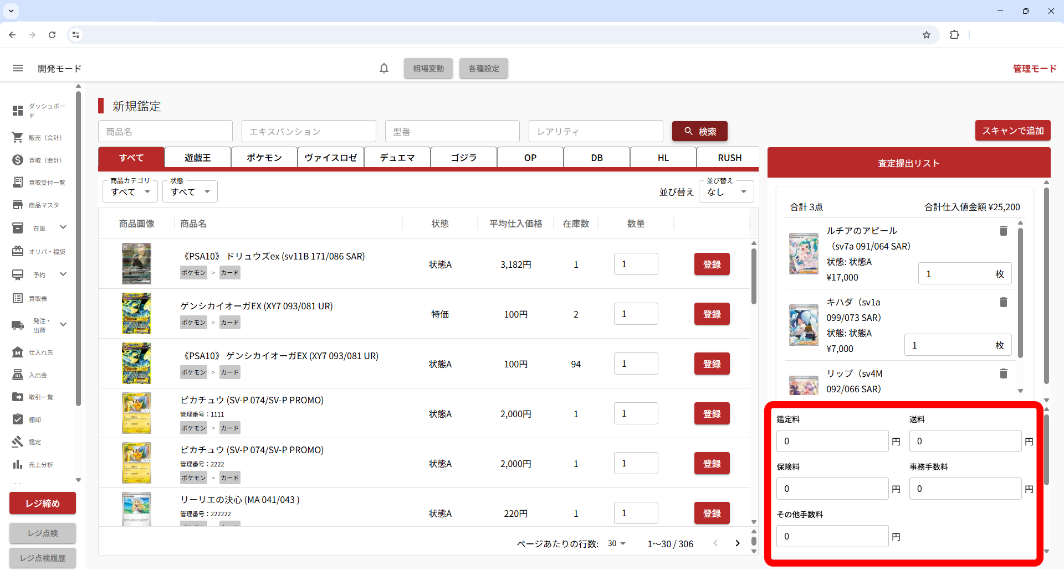This screenshot has height=571, width=1064.
Task: Open 商品マスタ in the sidebar
Action: (x=39, y=205)
